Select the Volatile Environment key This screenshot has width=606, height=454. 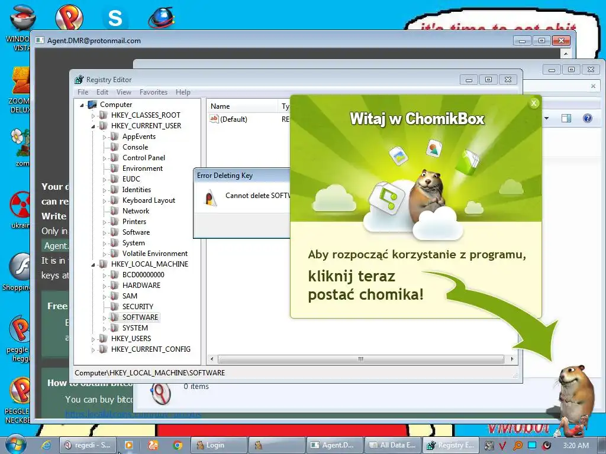154,254
